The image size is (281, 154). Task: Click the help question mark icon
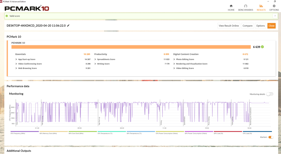coord(274,16)
